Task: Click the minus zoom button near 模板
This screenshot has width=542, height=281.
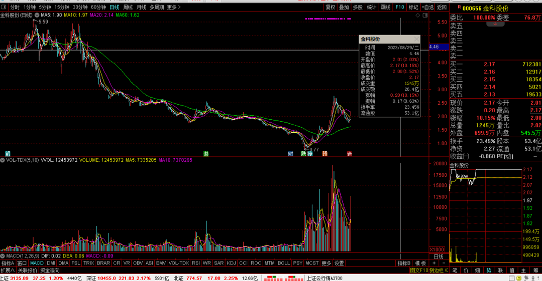Action: pyautogui.click(x=444, y=263)
